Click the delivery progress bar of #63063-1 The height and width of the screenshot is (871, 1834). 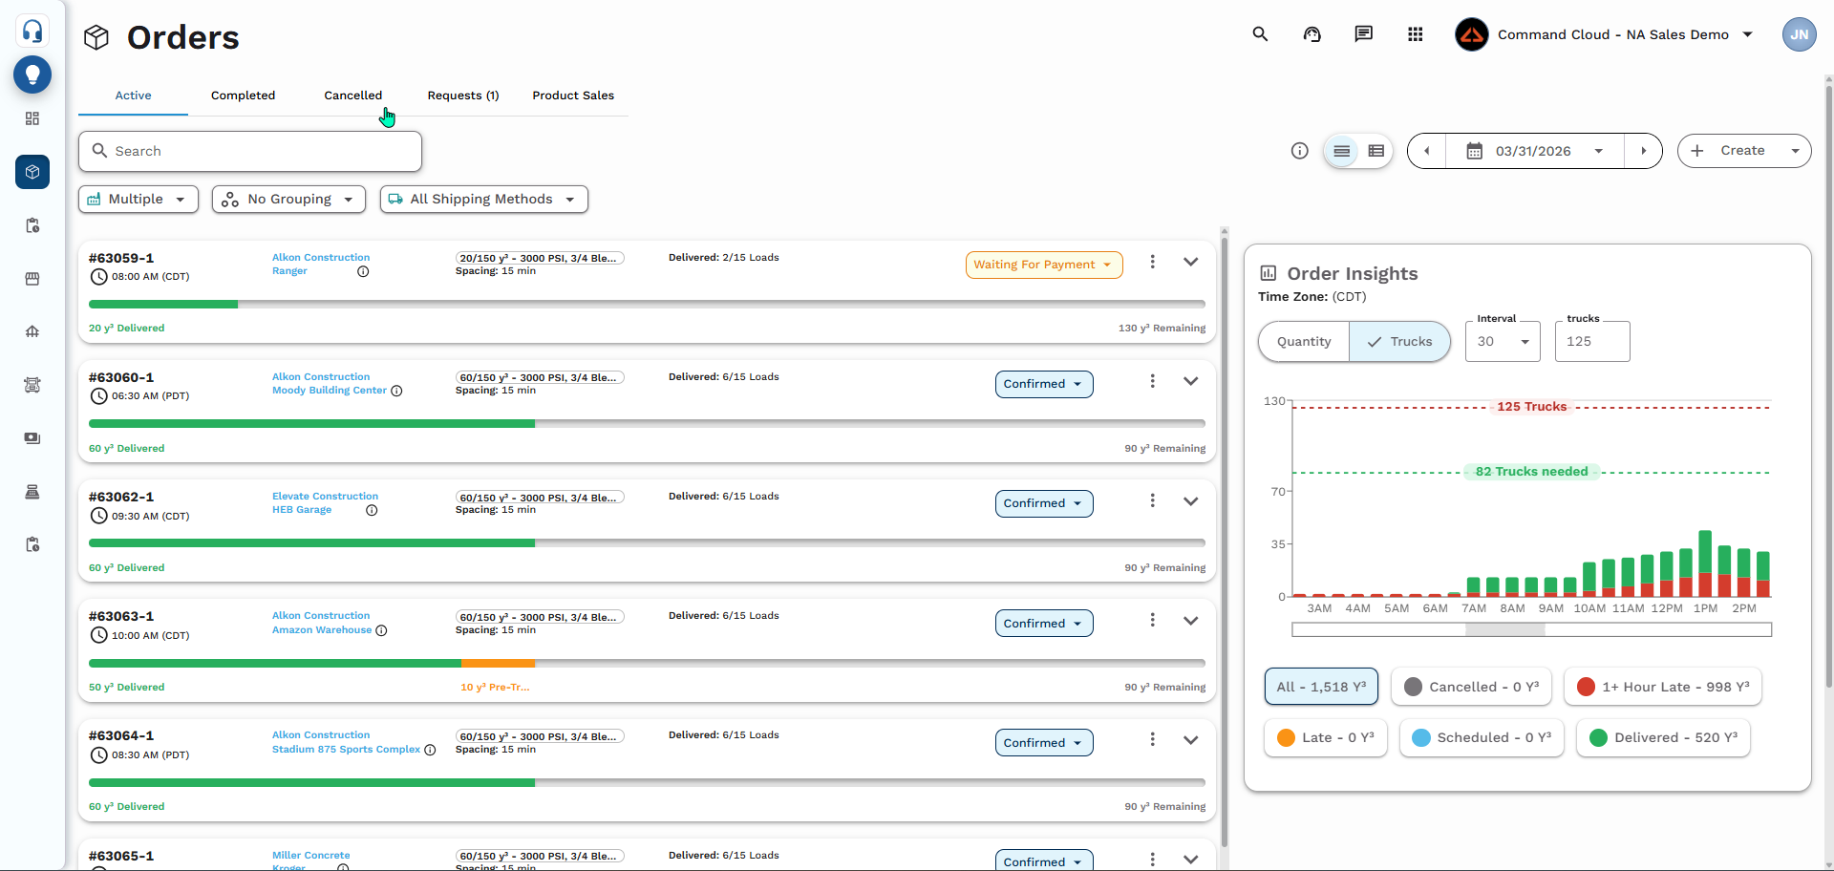(x=647, y=663)
